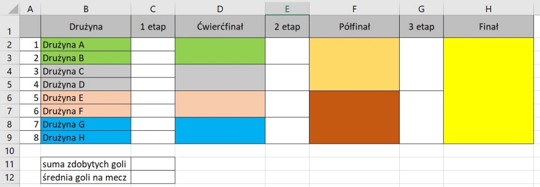Click the Drużyna E cell
This screenshot has height=187, width=540.
pos(86,98)
